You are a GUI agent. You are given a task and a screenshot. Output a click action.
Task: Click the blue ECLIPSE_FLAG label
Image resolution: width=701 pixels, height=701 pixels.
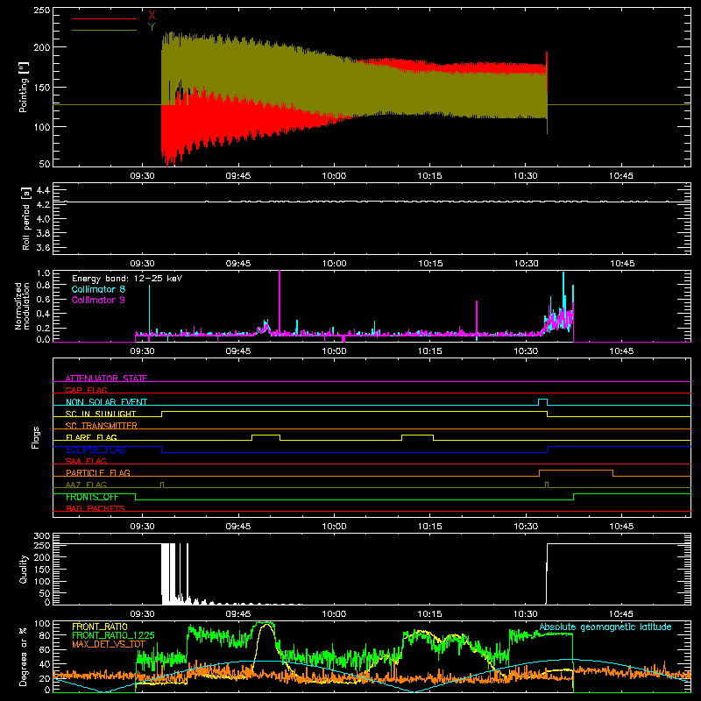click(x=96, y=450)
